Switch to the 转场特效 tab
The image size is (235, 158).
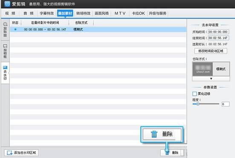tap(83, 13)
